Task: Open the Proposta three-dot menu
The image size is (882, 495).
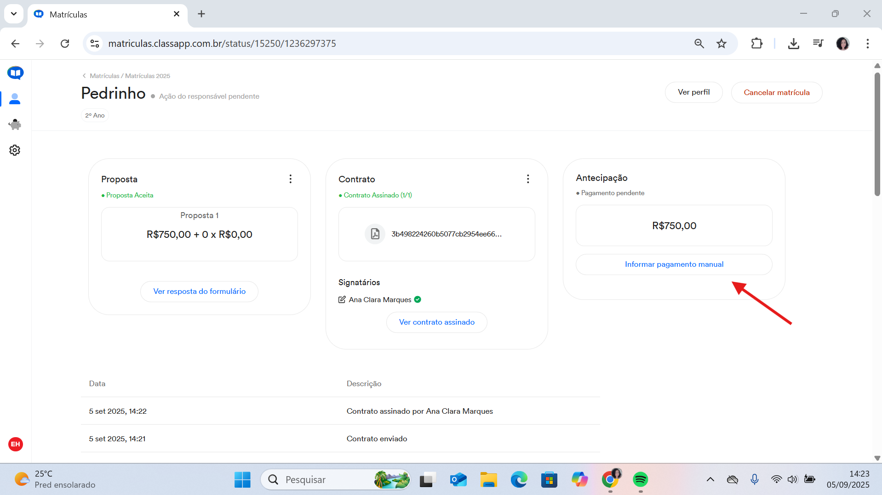Action: (290, 179)
